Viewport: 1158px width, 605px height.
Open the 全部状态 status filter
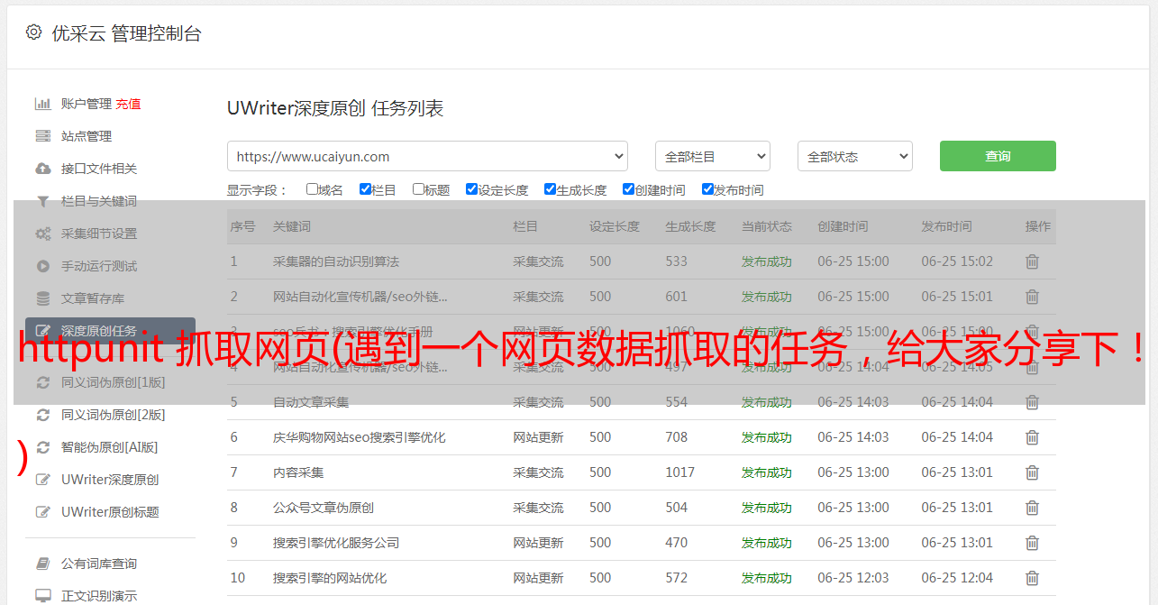click(x=854, y=156)
